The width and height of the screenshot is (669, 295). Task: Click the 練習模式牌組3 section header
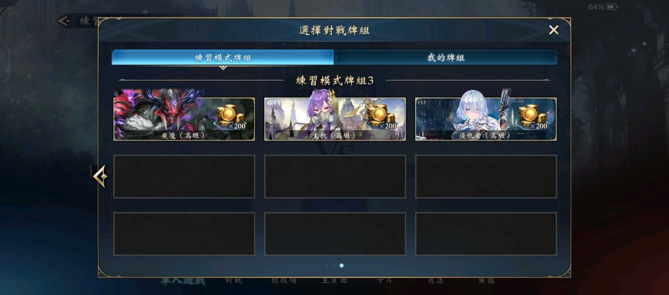coord(335,80)
